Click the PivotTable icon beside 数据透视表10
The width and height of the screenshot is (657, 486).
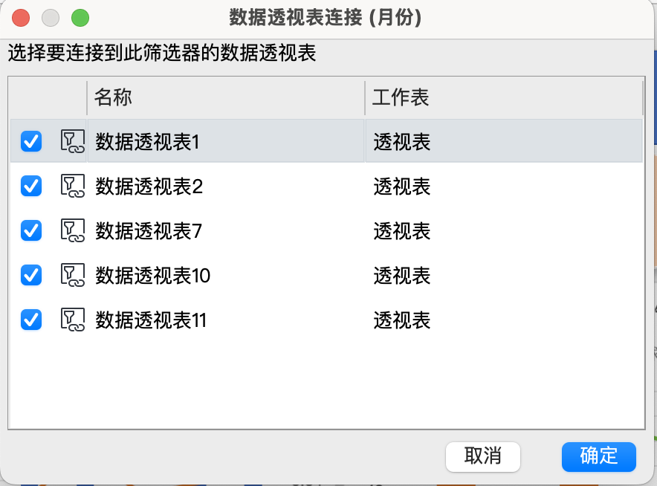[x=71, y=275]
